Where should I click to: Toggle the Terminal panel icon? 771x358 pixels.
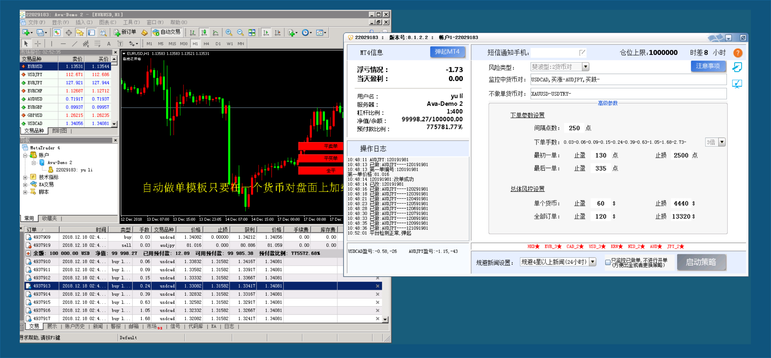click(91, 32)
